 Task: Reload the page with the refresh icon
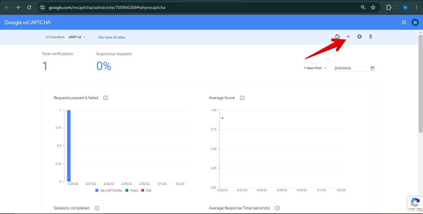click(x=29, y=7)
